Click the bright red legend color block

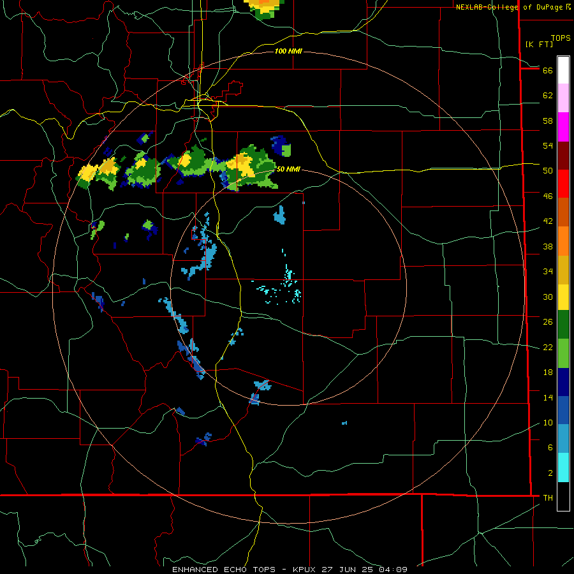pyautogui.click(x=563, y=184)
